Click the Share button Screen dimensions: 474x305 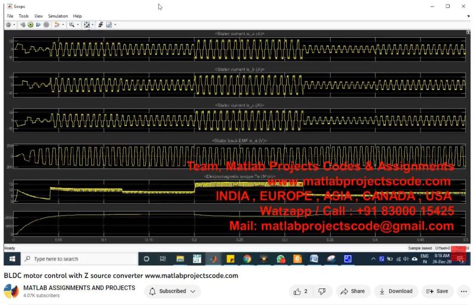pyautogui.click(x=353, y=291)
